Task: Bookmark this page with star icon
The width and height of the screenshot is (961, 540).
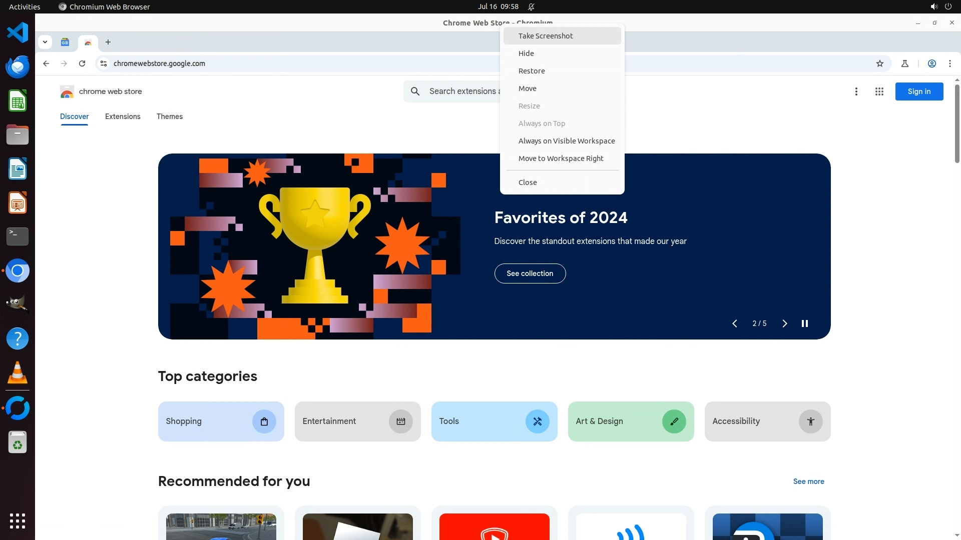Action: click(x=880, y=63)
